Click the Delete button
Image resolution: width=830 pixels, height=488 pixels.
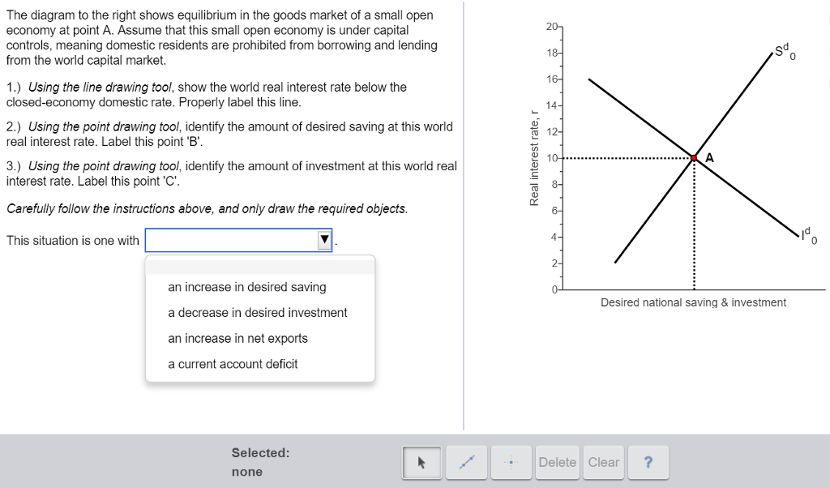tap(558, 462)
